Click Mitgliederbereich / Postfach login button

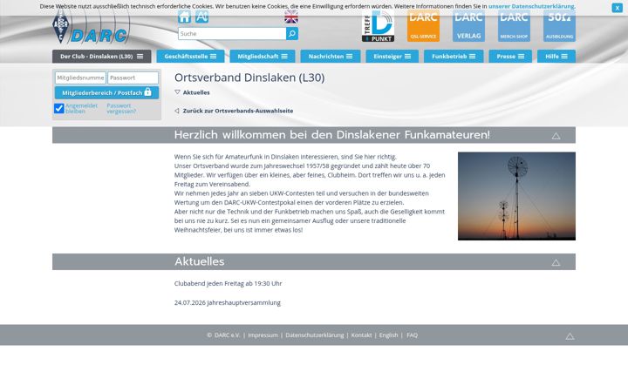click(x=106, y=93)
